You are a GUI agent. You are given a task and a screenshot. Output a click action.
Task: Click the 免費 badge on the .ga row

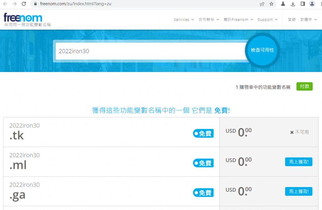click(x=203, y=192)
